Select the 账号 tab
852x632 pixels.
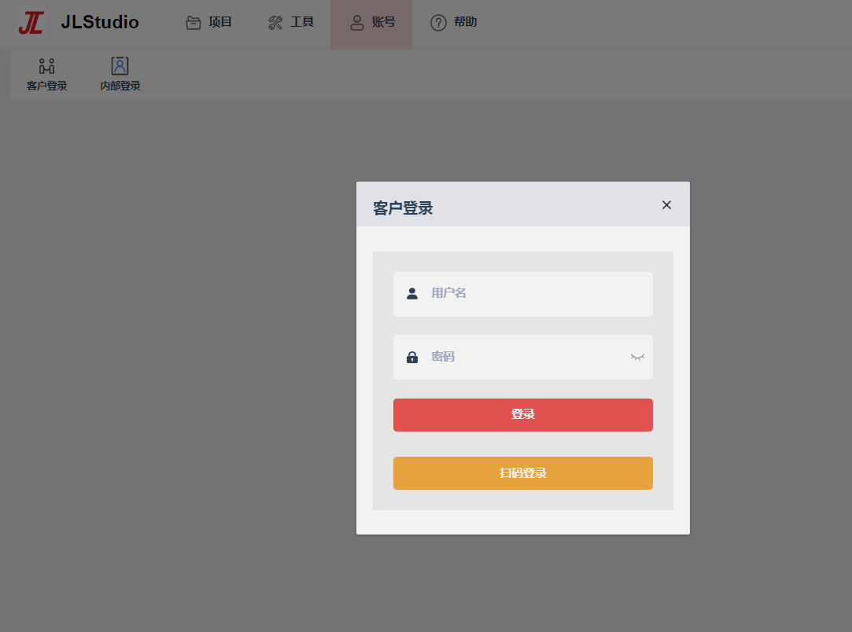[371, 24]
